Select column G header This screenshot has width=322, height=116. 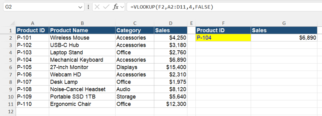(284, 23)
